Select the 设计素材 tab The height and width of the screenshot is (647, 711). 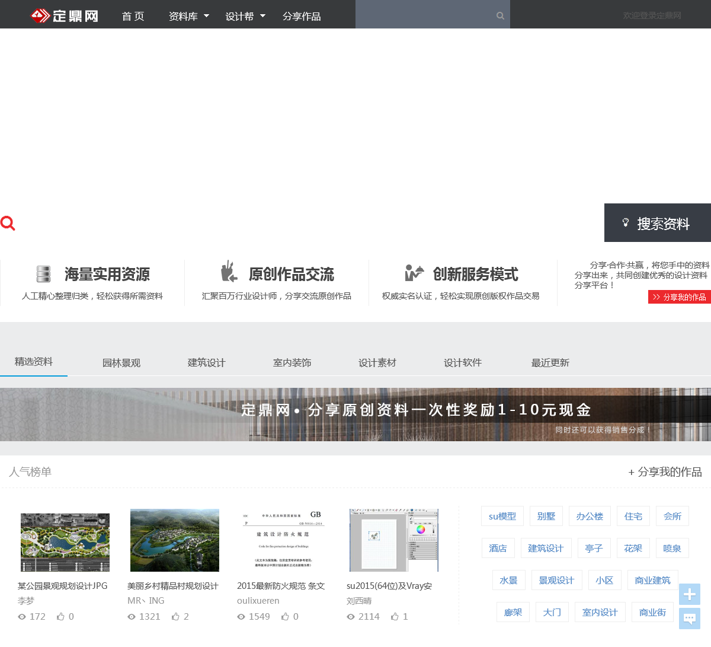[x=377, y=363]
